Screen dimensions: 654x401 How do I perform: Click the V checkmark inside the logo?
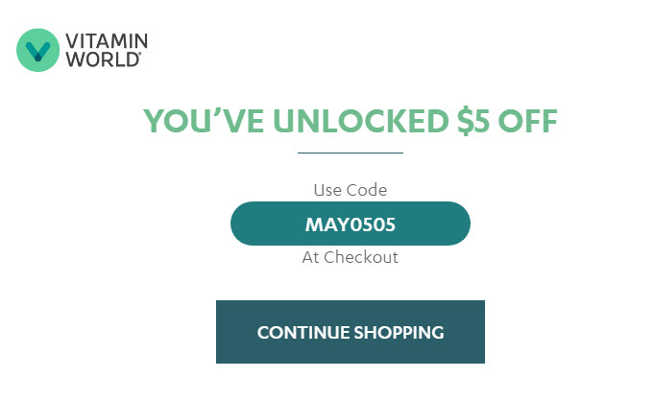pos(38,51)
